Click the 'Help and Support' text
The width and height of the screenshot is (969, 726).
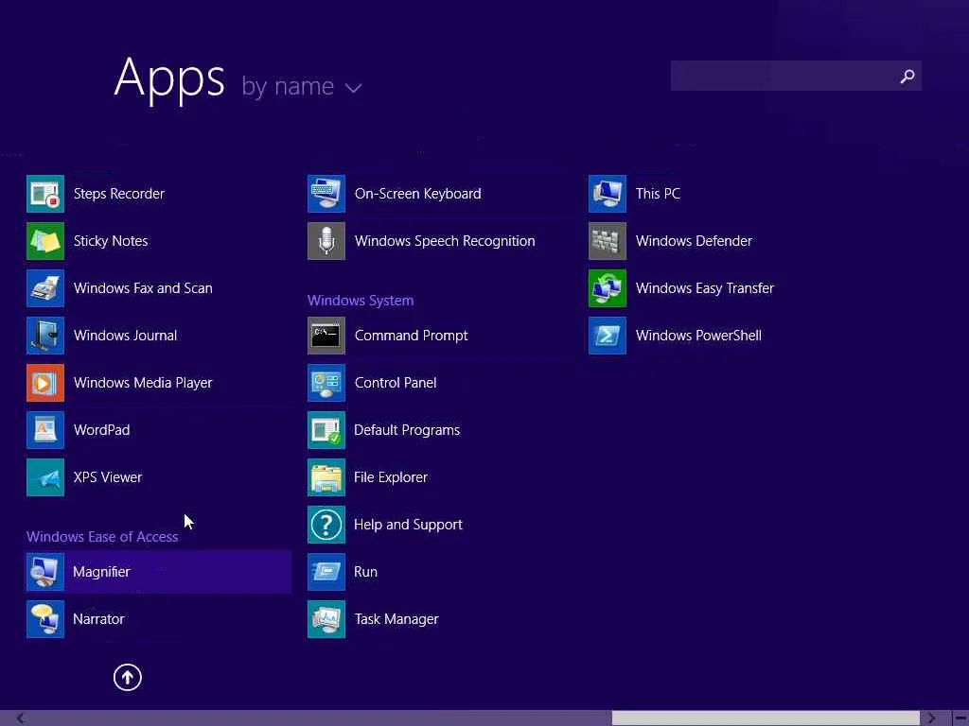[x=408, y=525]
